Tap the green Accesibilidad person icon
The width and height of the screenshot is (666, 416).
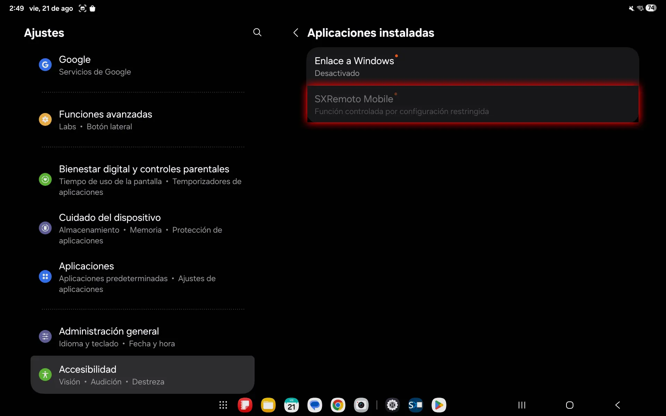pos(45,374)
